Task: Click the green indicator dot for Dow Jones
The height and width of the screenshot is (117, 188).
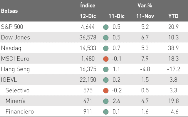Action: pos(106,38)
